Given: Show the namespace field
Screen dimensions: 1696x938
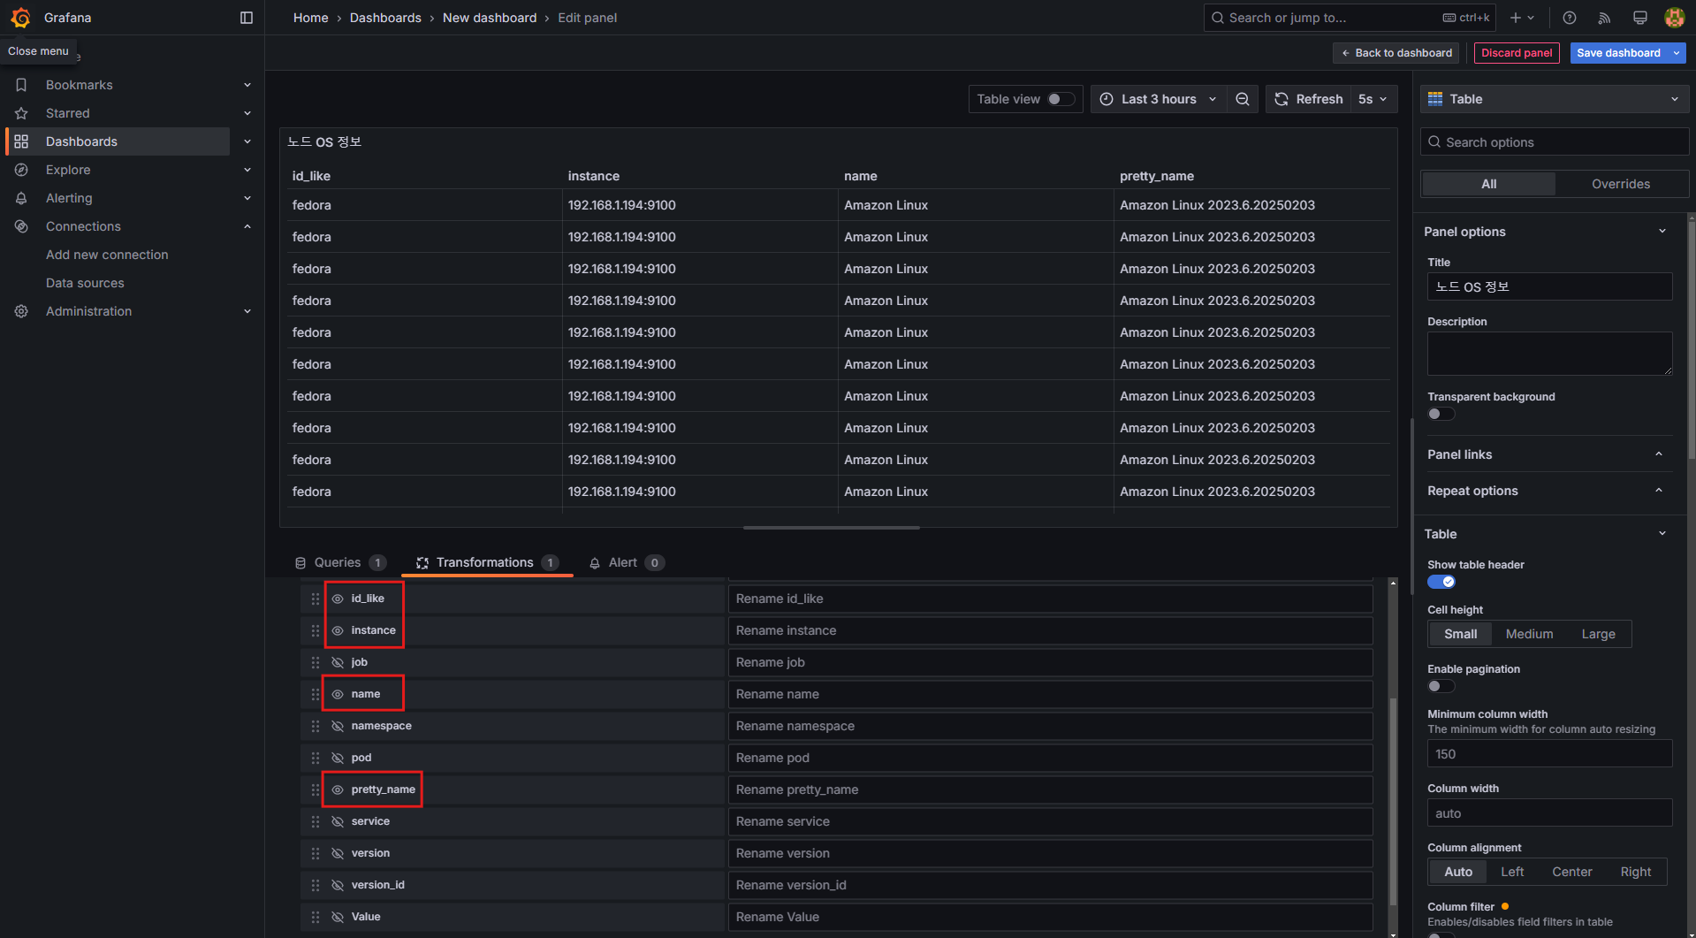Looking at the screenshot, I should coord(338,726).
